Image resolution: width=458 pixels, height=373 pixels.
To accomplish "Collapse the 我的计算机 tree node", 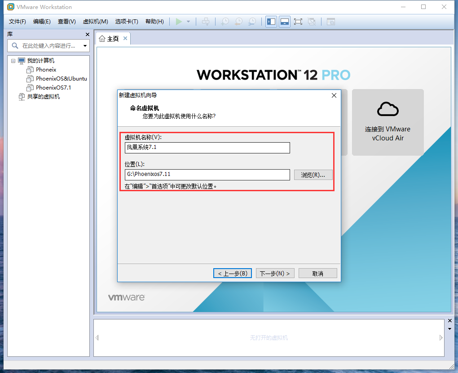I will point(13,61).
